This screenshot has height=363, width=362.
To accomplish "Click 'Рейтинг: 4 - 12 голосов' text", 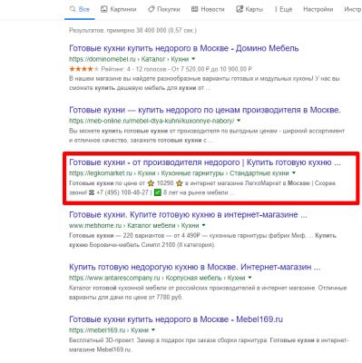I will pos(133,69).
